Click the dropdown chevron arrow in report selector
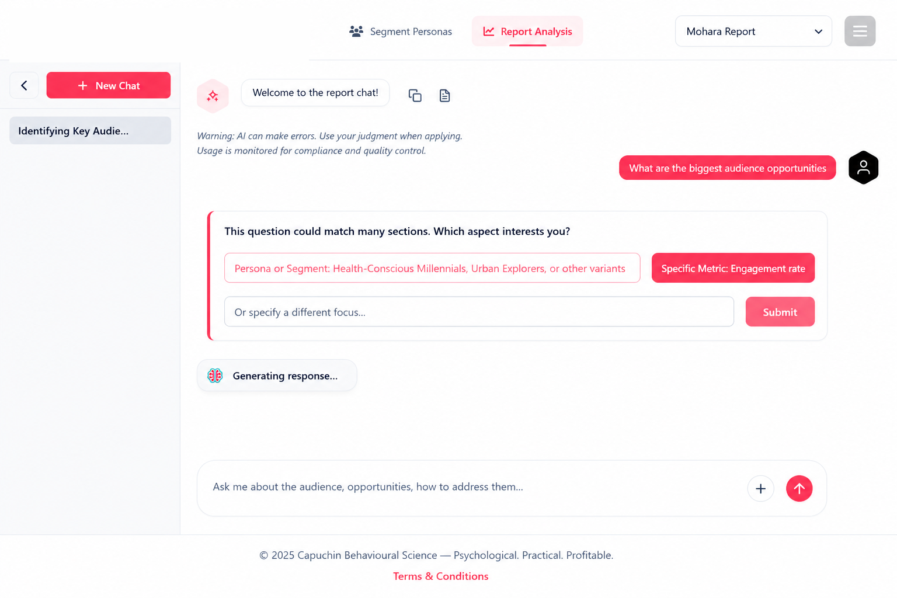 coord(818,32)
